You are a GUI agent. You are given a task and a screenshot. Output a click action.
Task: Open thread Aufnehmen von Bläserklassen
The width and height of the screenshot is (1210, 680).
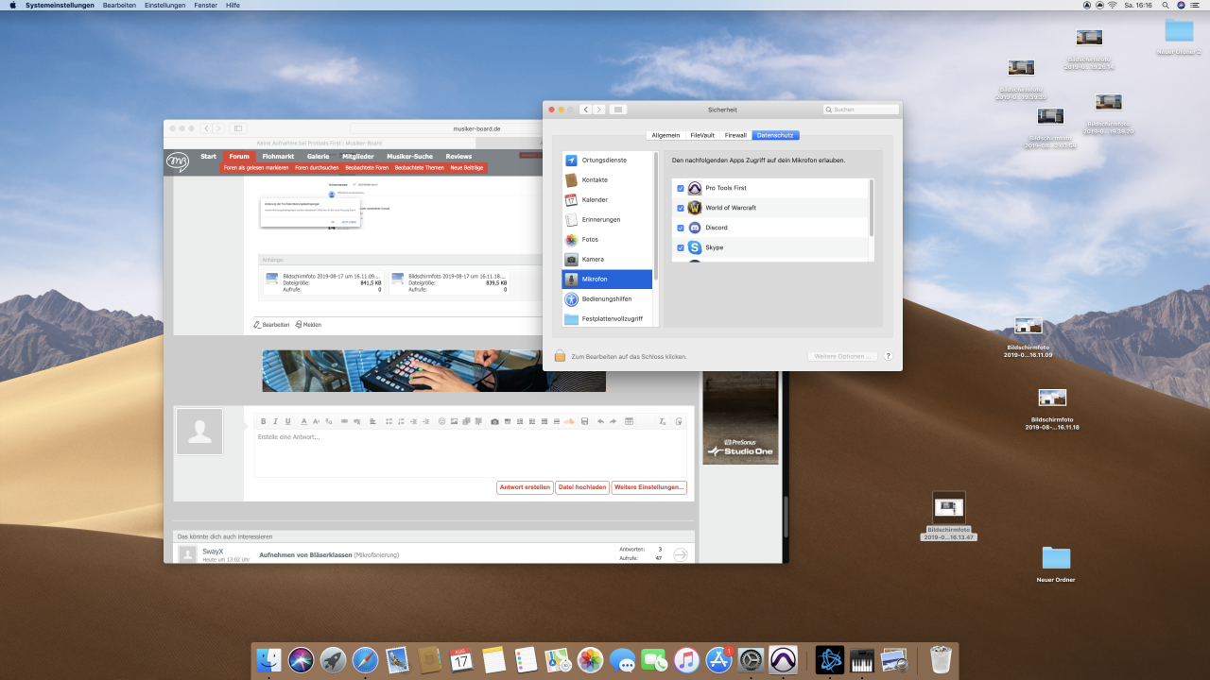click(x=305, y=554)
